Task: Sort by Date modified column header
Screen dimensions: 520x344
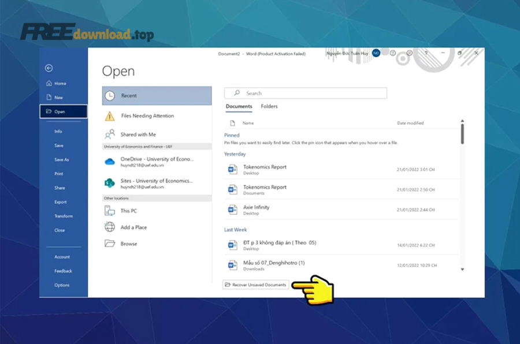Action: (x=410, y=123)
